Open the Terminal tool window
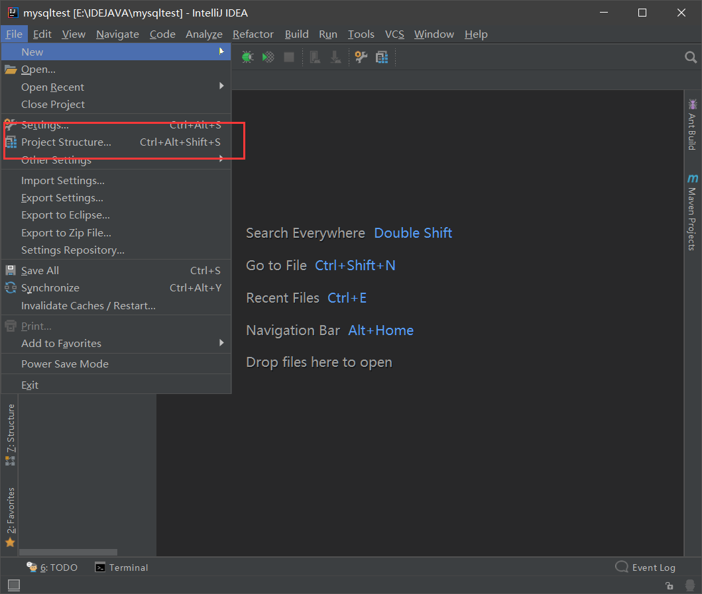The height and width of the screenshot is (594, 702). [121, 567]
